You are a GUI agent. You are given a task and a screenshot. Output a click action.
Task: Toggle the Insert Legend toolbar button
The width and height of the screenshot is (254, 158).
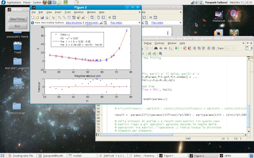tap(103, 17)
